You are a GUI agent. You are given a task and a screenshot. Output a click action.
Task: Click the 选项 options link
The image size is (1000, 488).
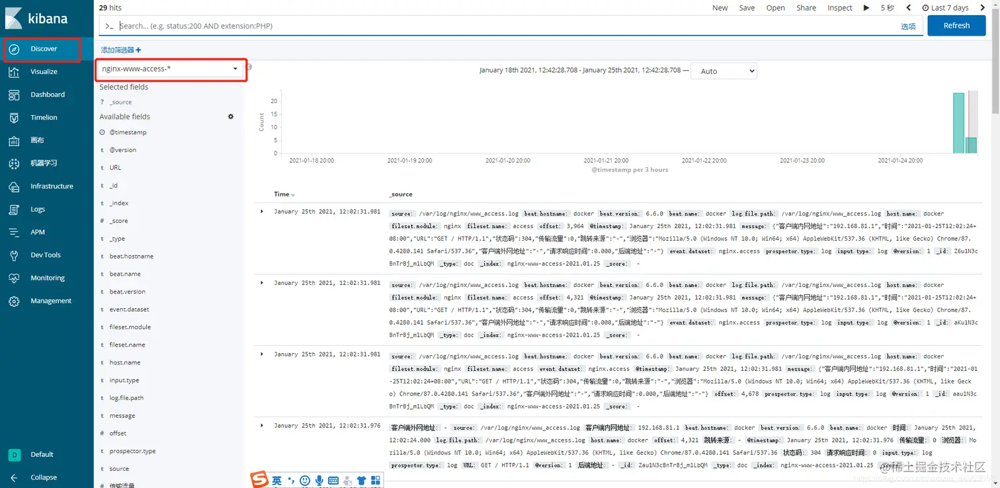(x=908, y=26)
